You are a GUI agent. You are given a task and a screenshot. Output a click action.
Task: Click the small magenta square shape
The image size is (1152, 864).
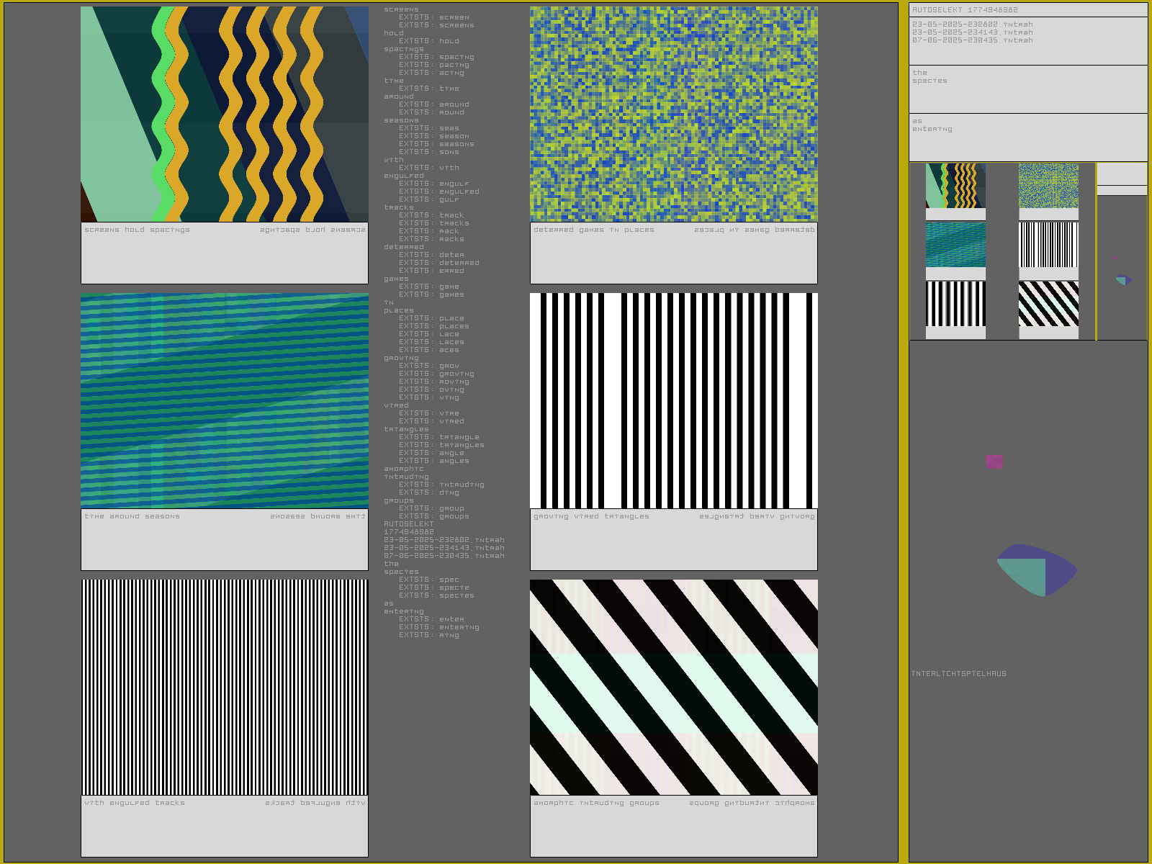tap(994, 462)
